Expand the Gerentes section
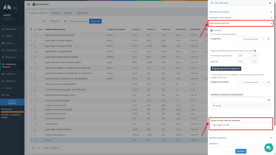The height and width of the screenshot is (155, 276). click(x=241, y=144)
